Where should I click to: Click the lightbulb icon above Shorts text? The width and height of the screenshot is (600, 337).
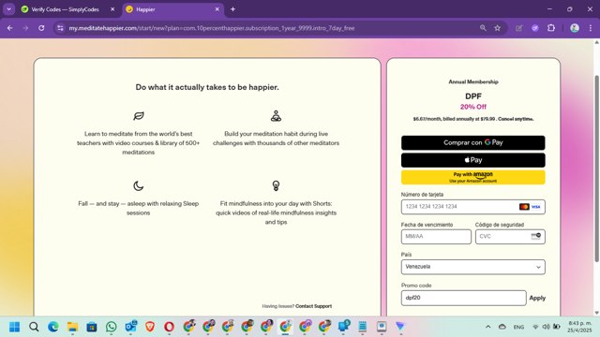pos(276,185)
